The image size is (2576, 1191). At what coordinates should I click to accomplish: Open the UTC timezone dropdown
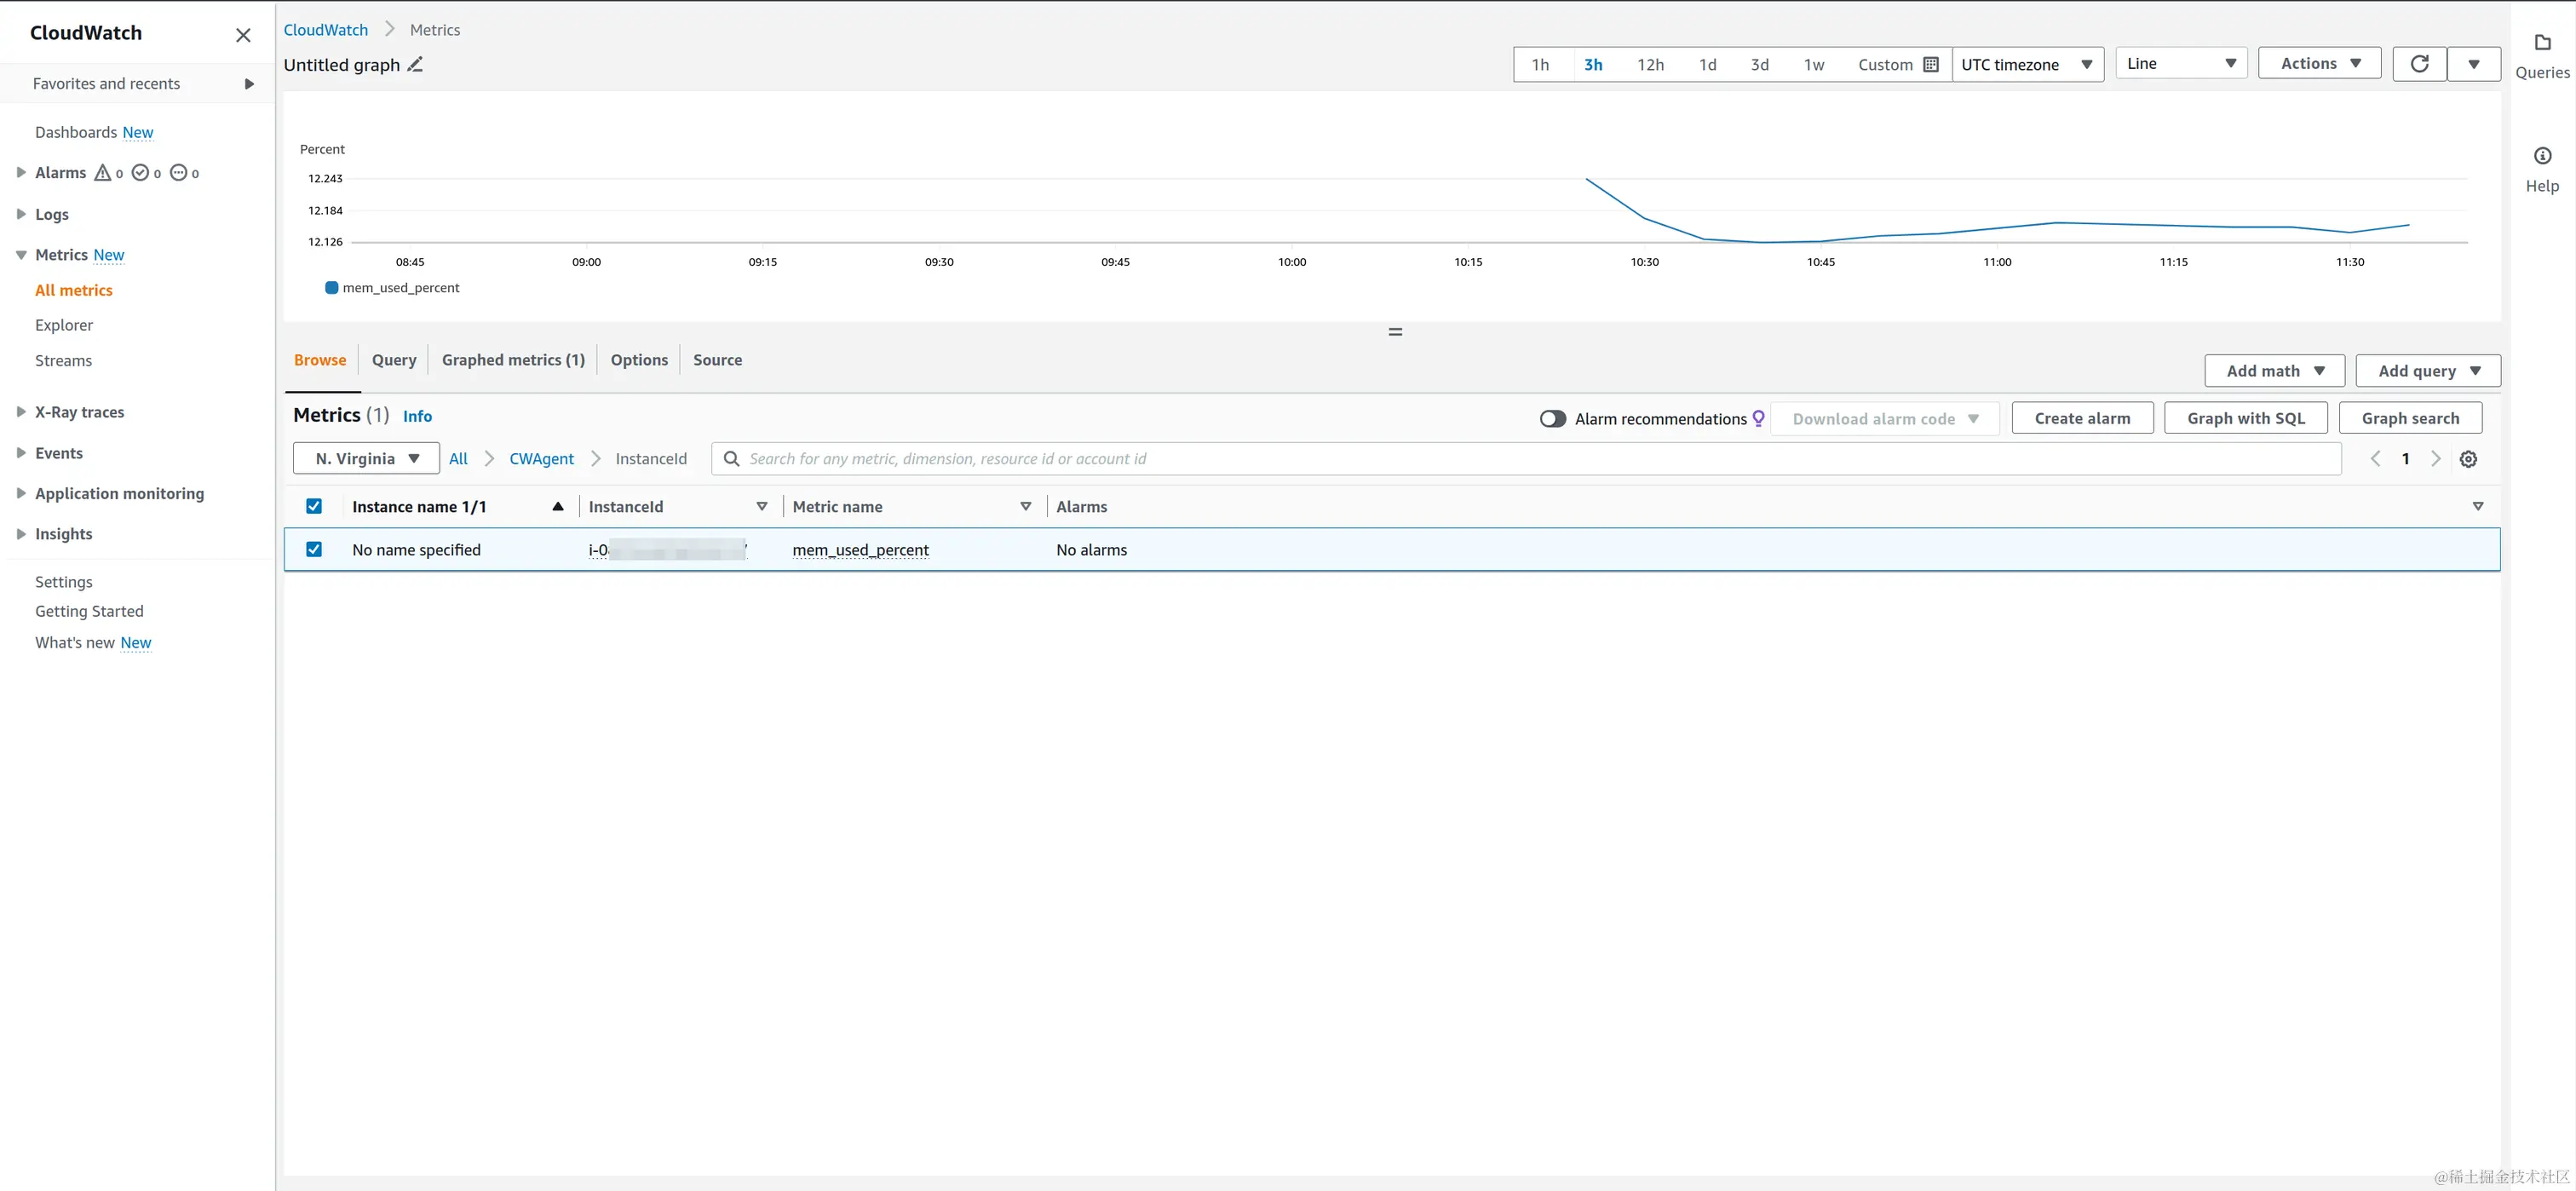2027,65
